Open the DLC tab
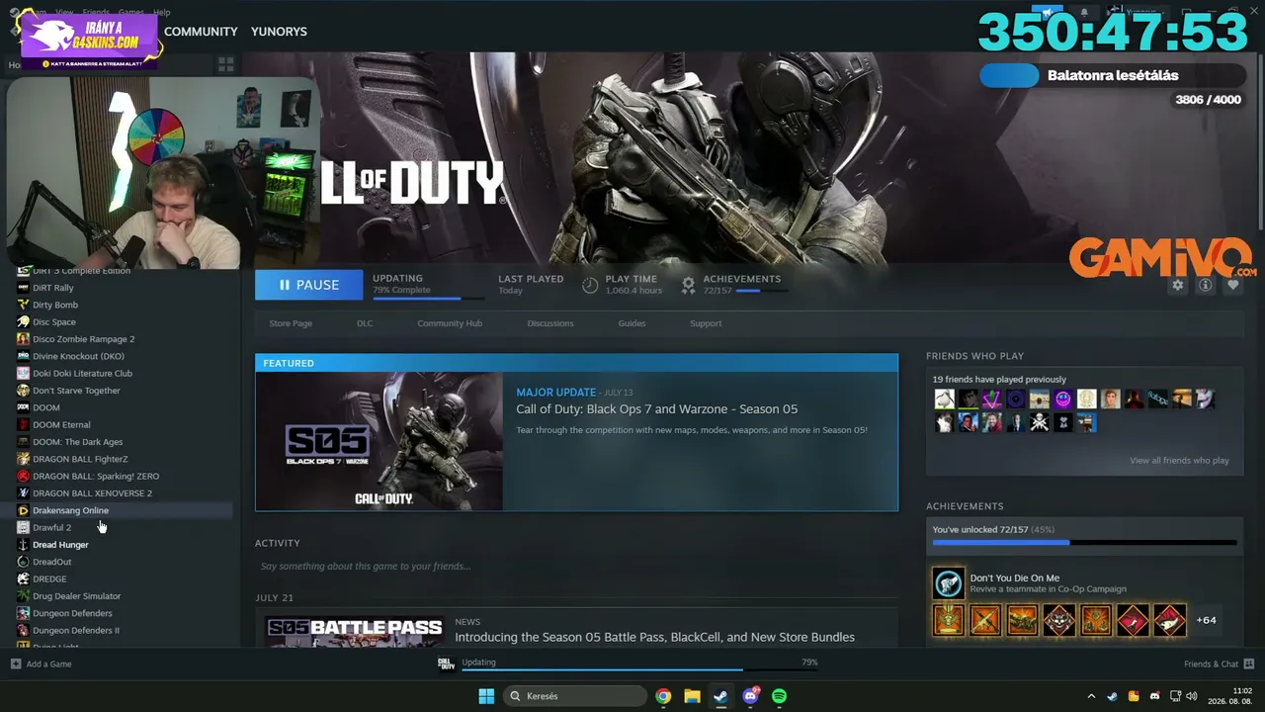The height and width of the screenshot is (712, 1265). click(x=365, y=323)
